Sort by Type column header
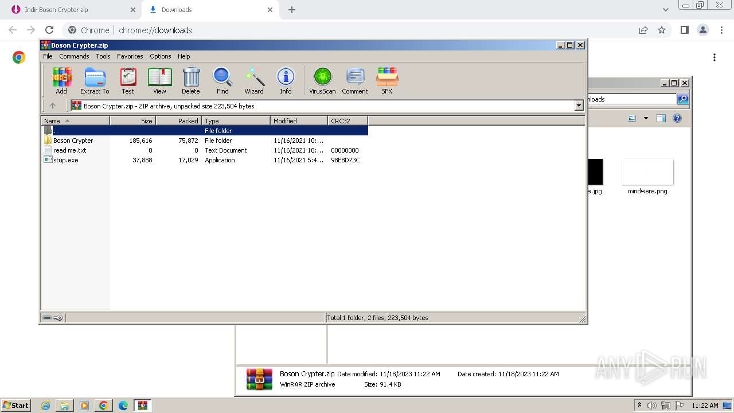The height and width of the screenshot is (413, 734). point(236,120)
